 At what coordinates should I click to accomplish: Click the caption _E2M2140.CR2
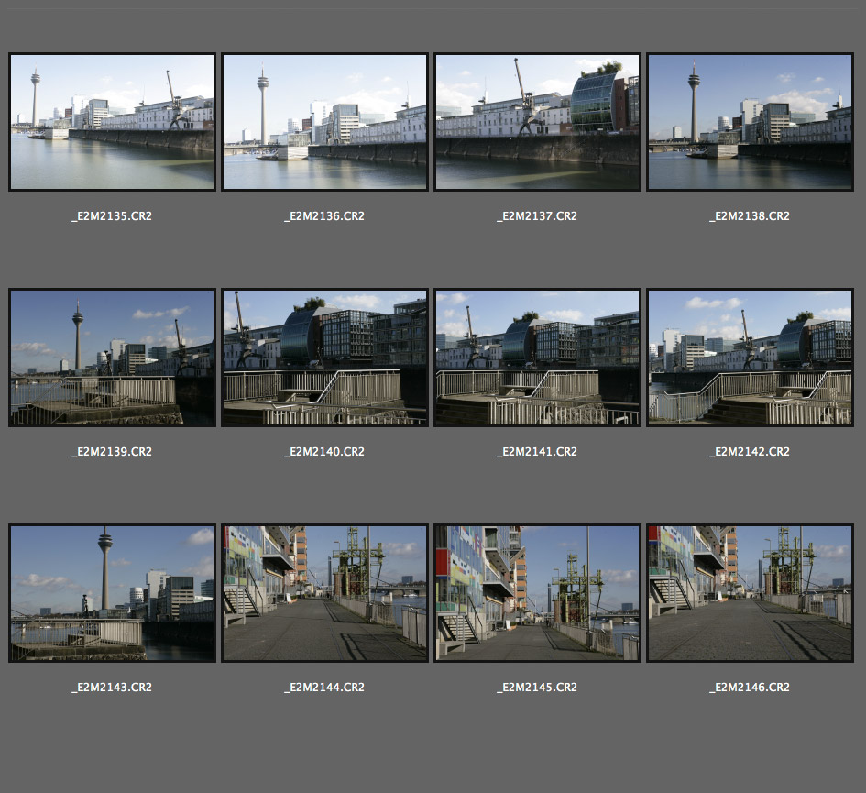pyautogui.click(x=324, y=452)
